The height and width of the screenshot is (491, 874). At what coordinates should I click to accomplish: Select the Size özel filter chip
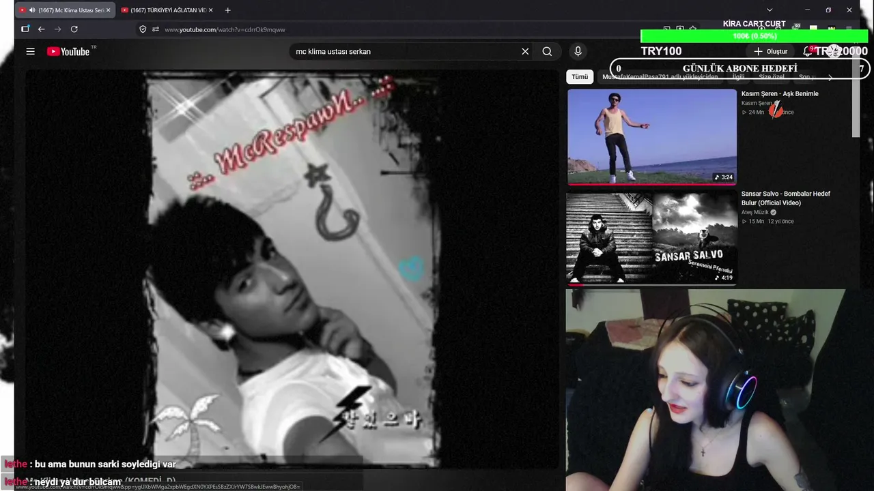[772, 77]
